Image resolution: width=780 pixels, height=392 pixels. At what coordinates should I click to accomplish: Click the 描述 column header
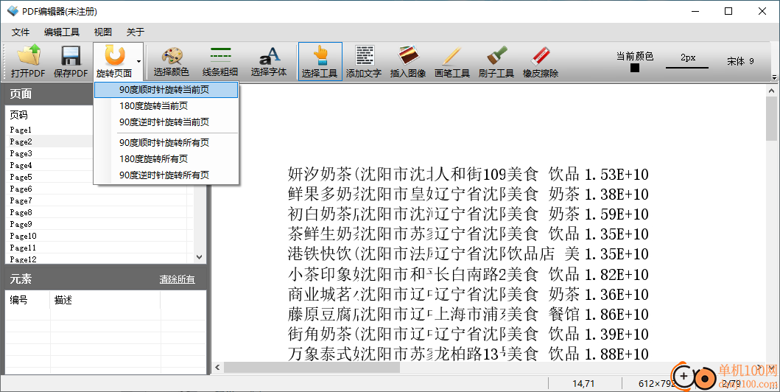pos(63,300)
